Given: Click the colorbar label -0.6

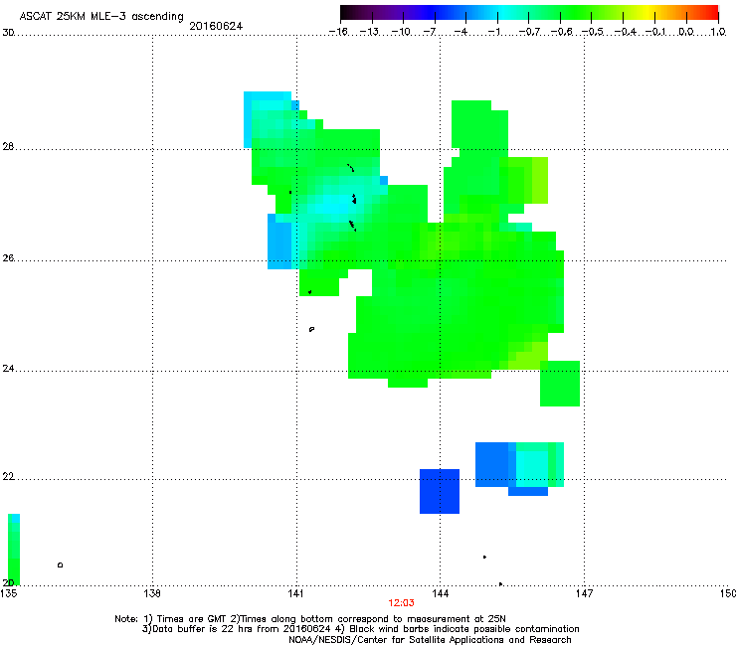Looking at the screenshot, I should (561, 32).
